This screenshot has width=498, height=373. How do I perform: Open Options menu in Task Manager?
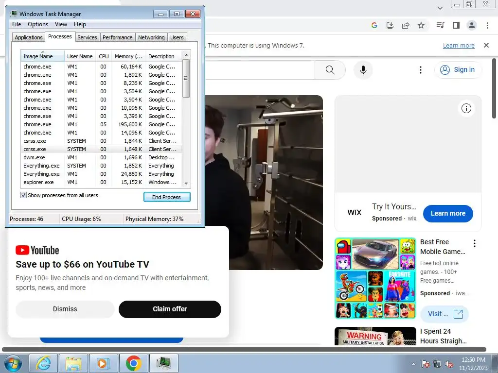click(38, 24)
